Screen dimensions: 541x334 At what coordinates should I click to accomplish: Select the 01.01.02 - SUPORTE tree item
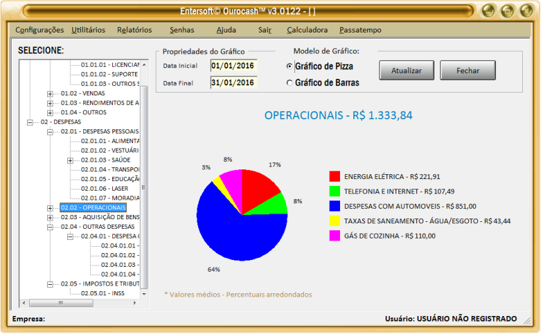click(109, 74)
